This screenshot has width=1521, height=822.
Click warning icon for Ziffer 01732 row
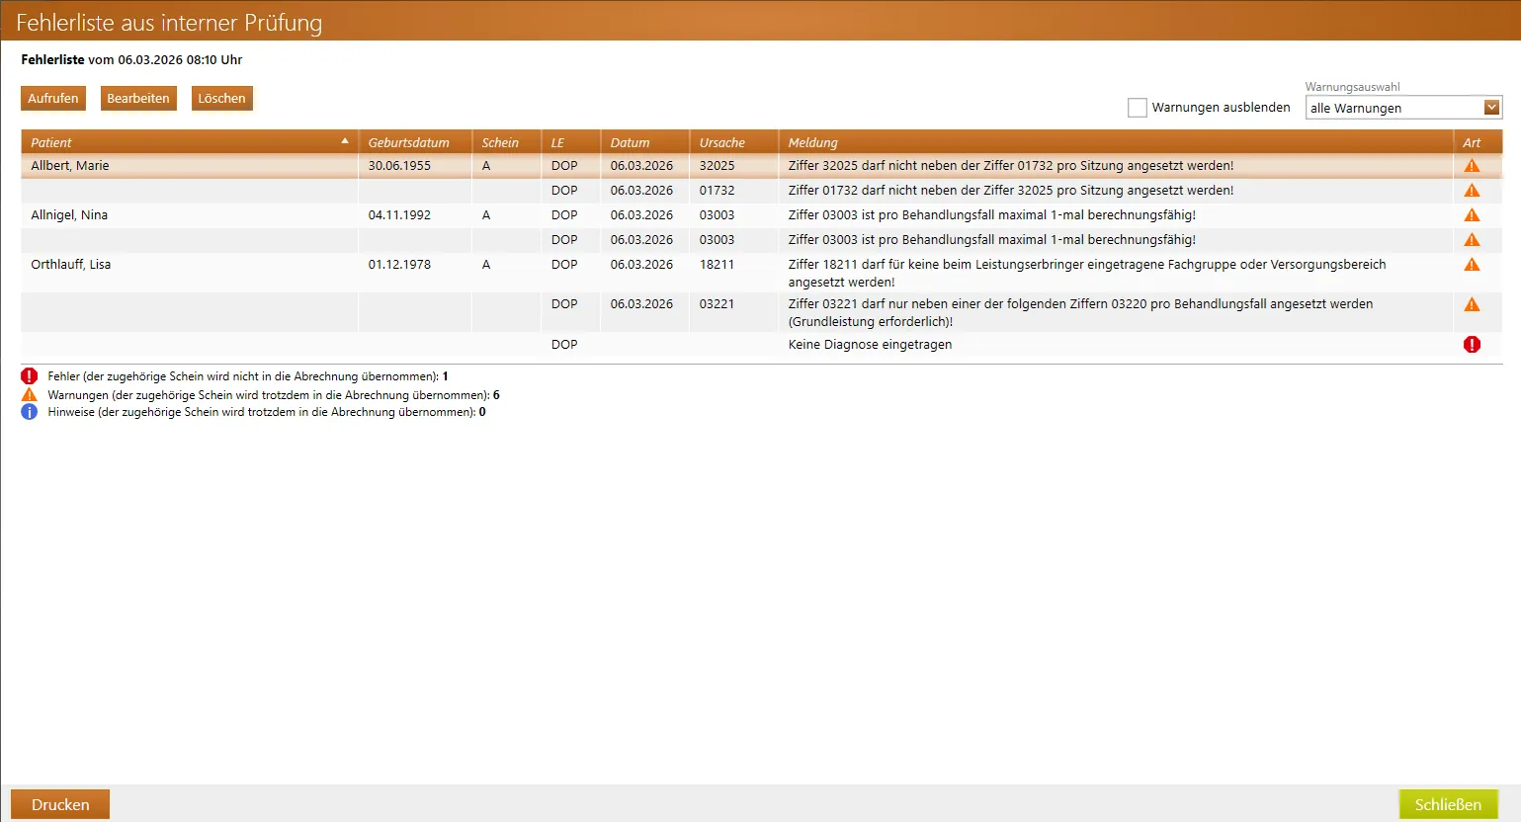click(x=1472, y=191)
